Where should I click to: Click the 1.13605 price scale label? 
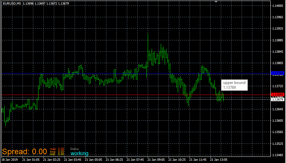click(278, 121)
